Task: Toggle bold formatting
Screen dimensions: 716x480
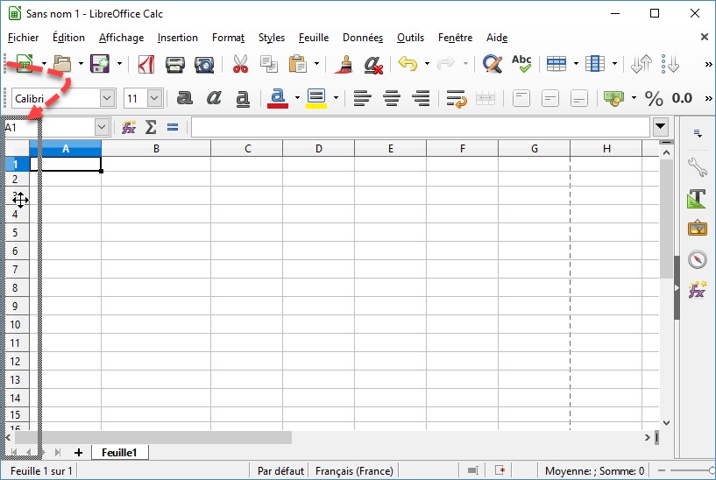Action: pyautogui.click(x=185, y=98)
